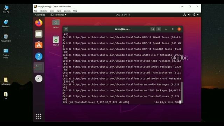Select the Recycle Bin desktop icon
Screen dimensions: 224x126
6,38
